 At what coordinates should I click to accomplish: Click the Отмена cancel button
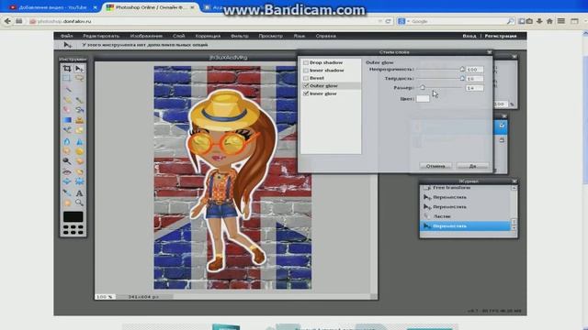435,166
